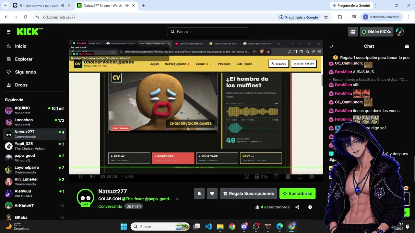This screenshot has height=233, width=415.
Task: Pause the live stream
Action: tap(80, 176)
